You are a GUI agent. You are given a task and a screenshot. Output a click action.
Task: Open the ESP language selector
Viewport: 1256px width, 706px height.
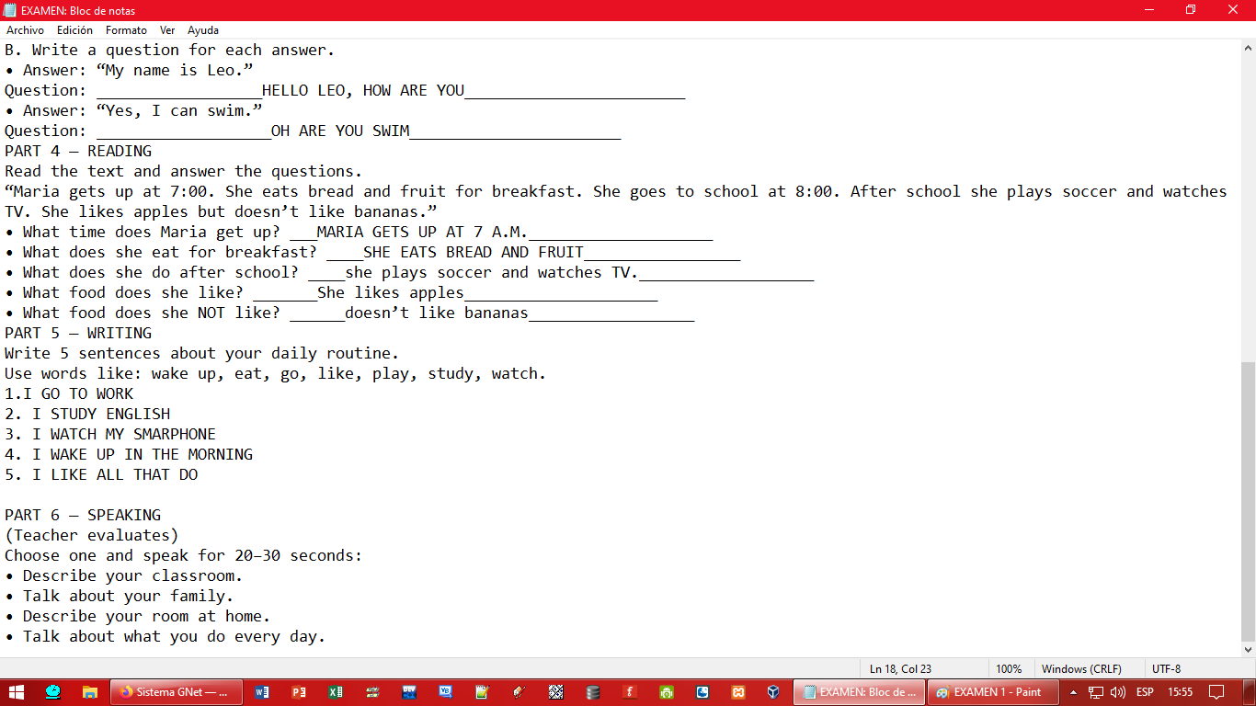click(x=1145, y=692)
